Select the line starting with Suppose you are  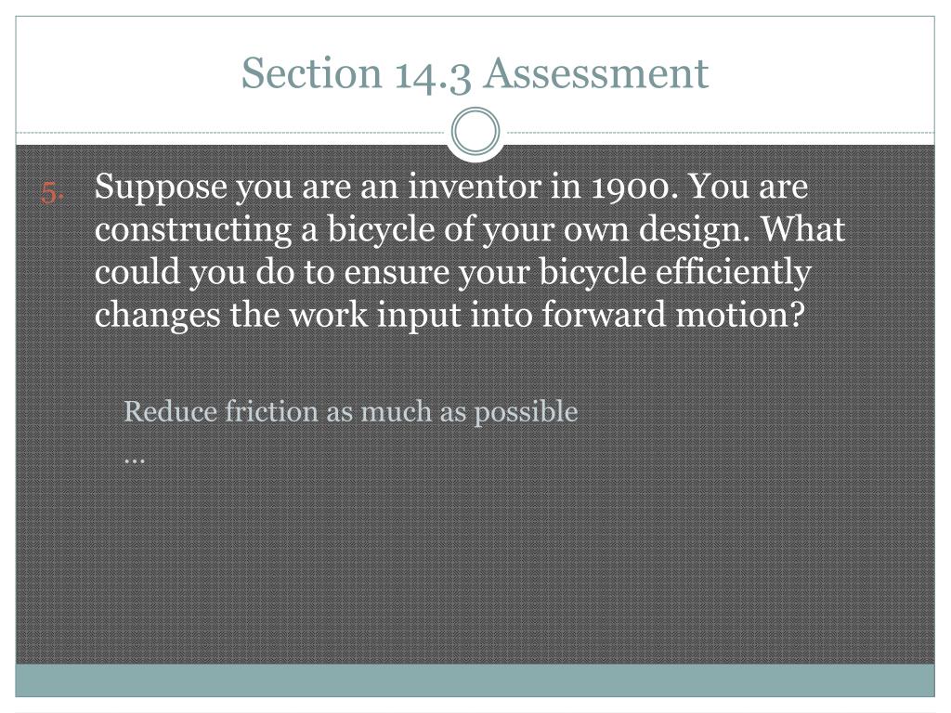point(451,187)
